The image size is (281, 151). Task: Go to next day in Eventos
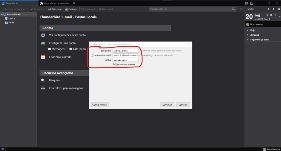coord(275,15)
